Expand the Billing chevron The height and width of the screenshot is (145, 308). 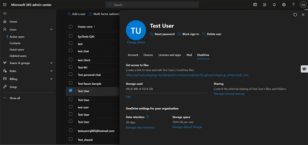pyautogui.click(x=51, y=79)
